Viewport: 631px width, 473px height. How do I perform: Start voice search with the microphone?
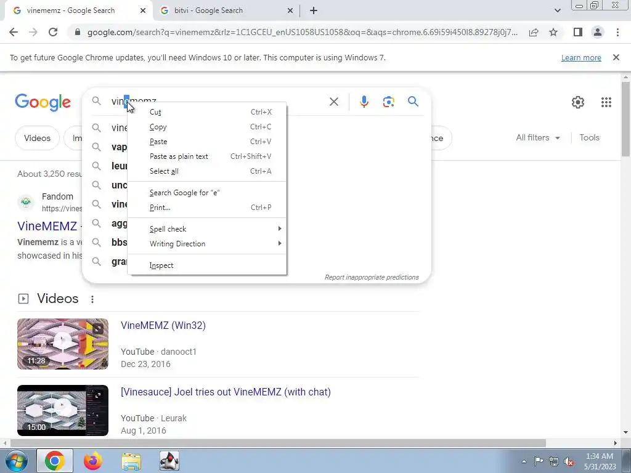coord(364,102)
